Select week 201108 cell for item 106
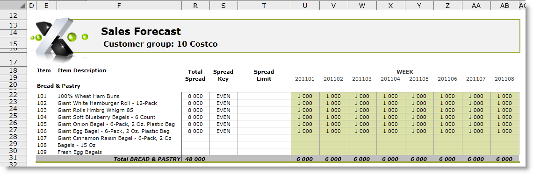The height and width of the screenshot is (174, 533). [505, 131]
